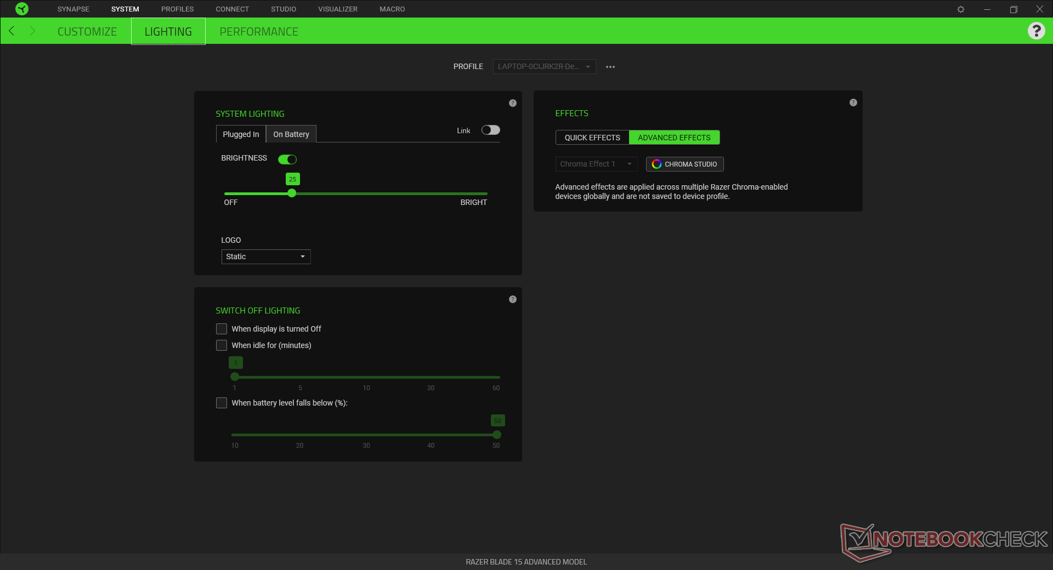Select the On Battery tab
This screenshot has height=570, width=1053.
point(291,134)
